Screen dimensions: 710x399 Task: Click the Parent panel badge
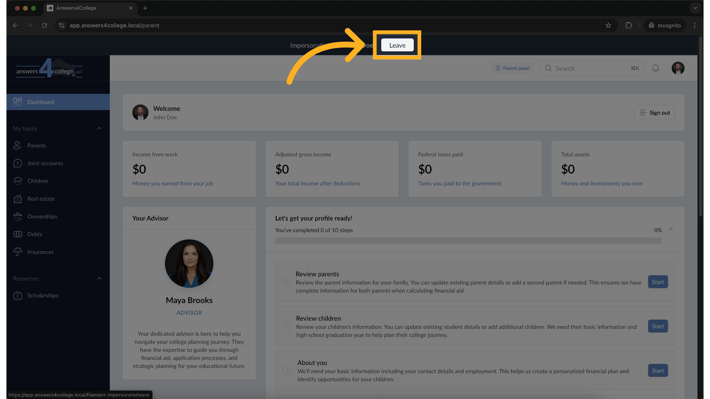click(513, 68)
